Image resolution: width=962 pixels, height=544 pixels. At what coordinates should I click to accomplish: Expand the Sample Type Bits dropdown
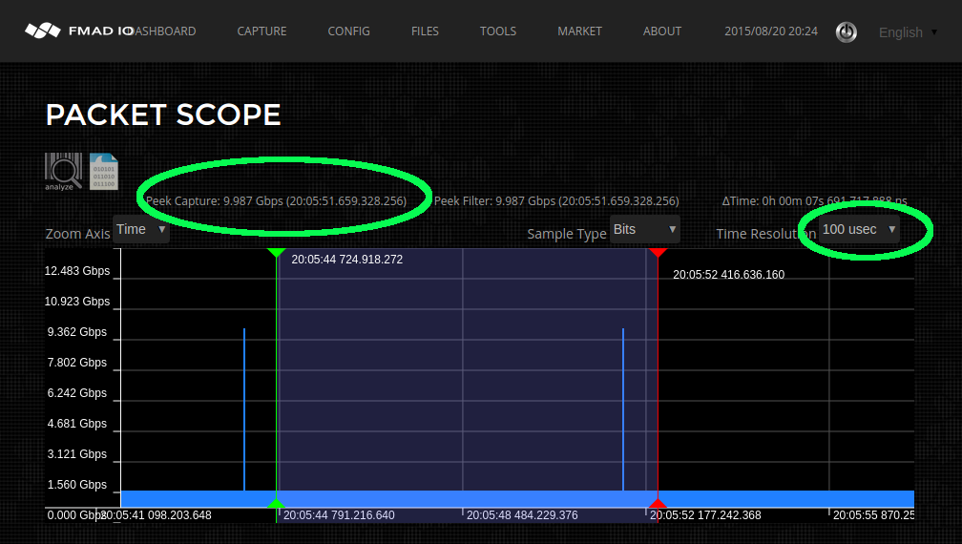pos(644,229)
